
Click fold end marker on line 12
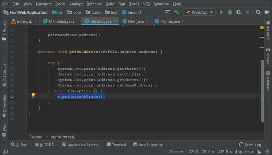tap(26, 40)
